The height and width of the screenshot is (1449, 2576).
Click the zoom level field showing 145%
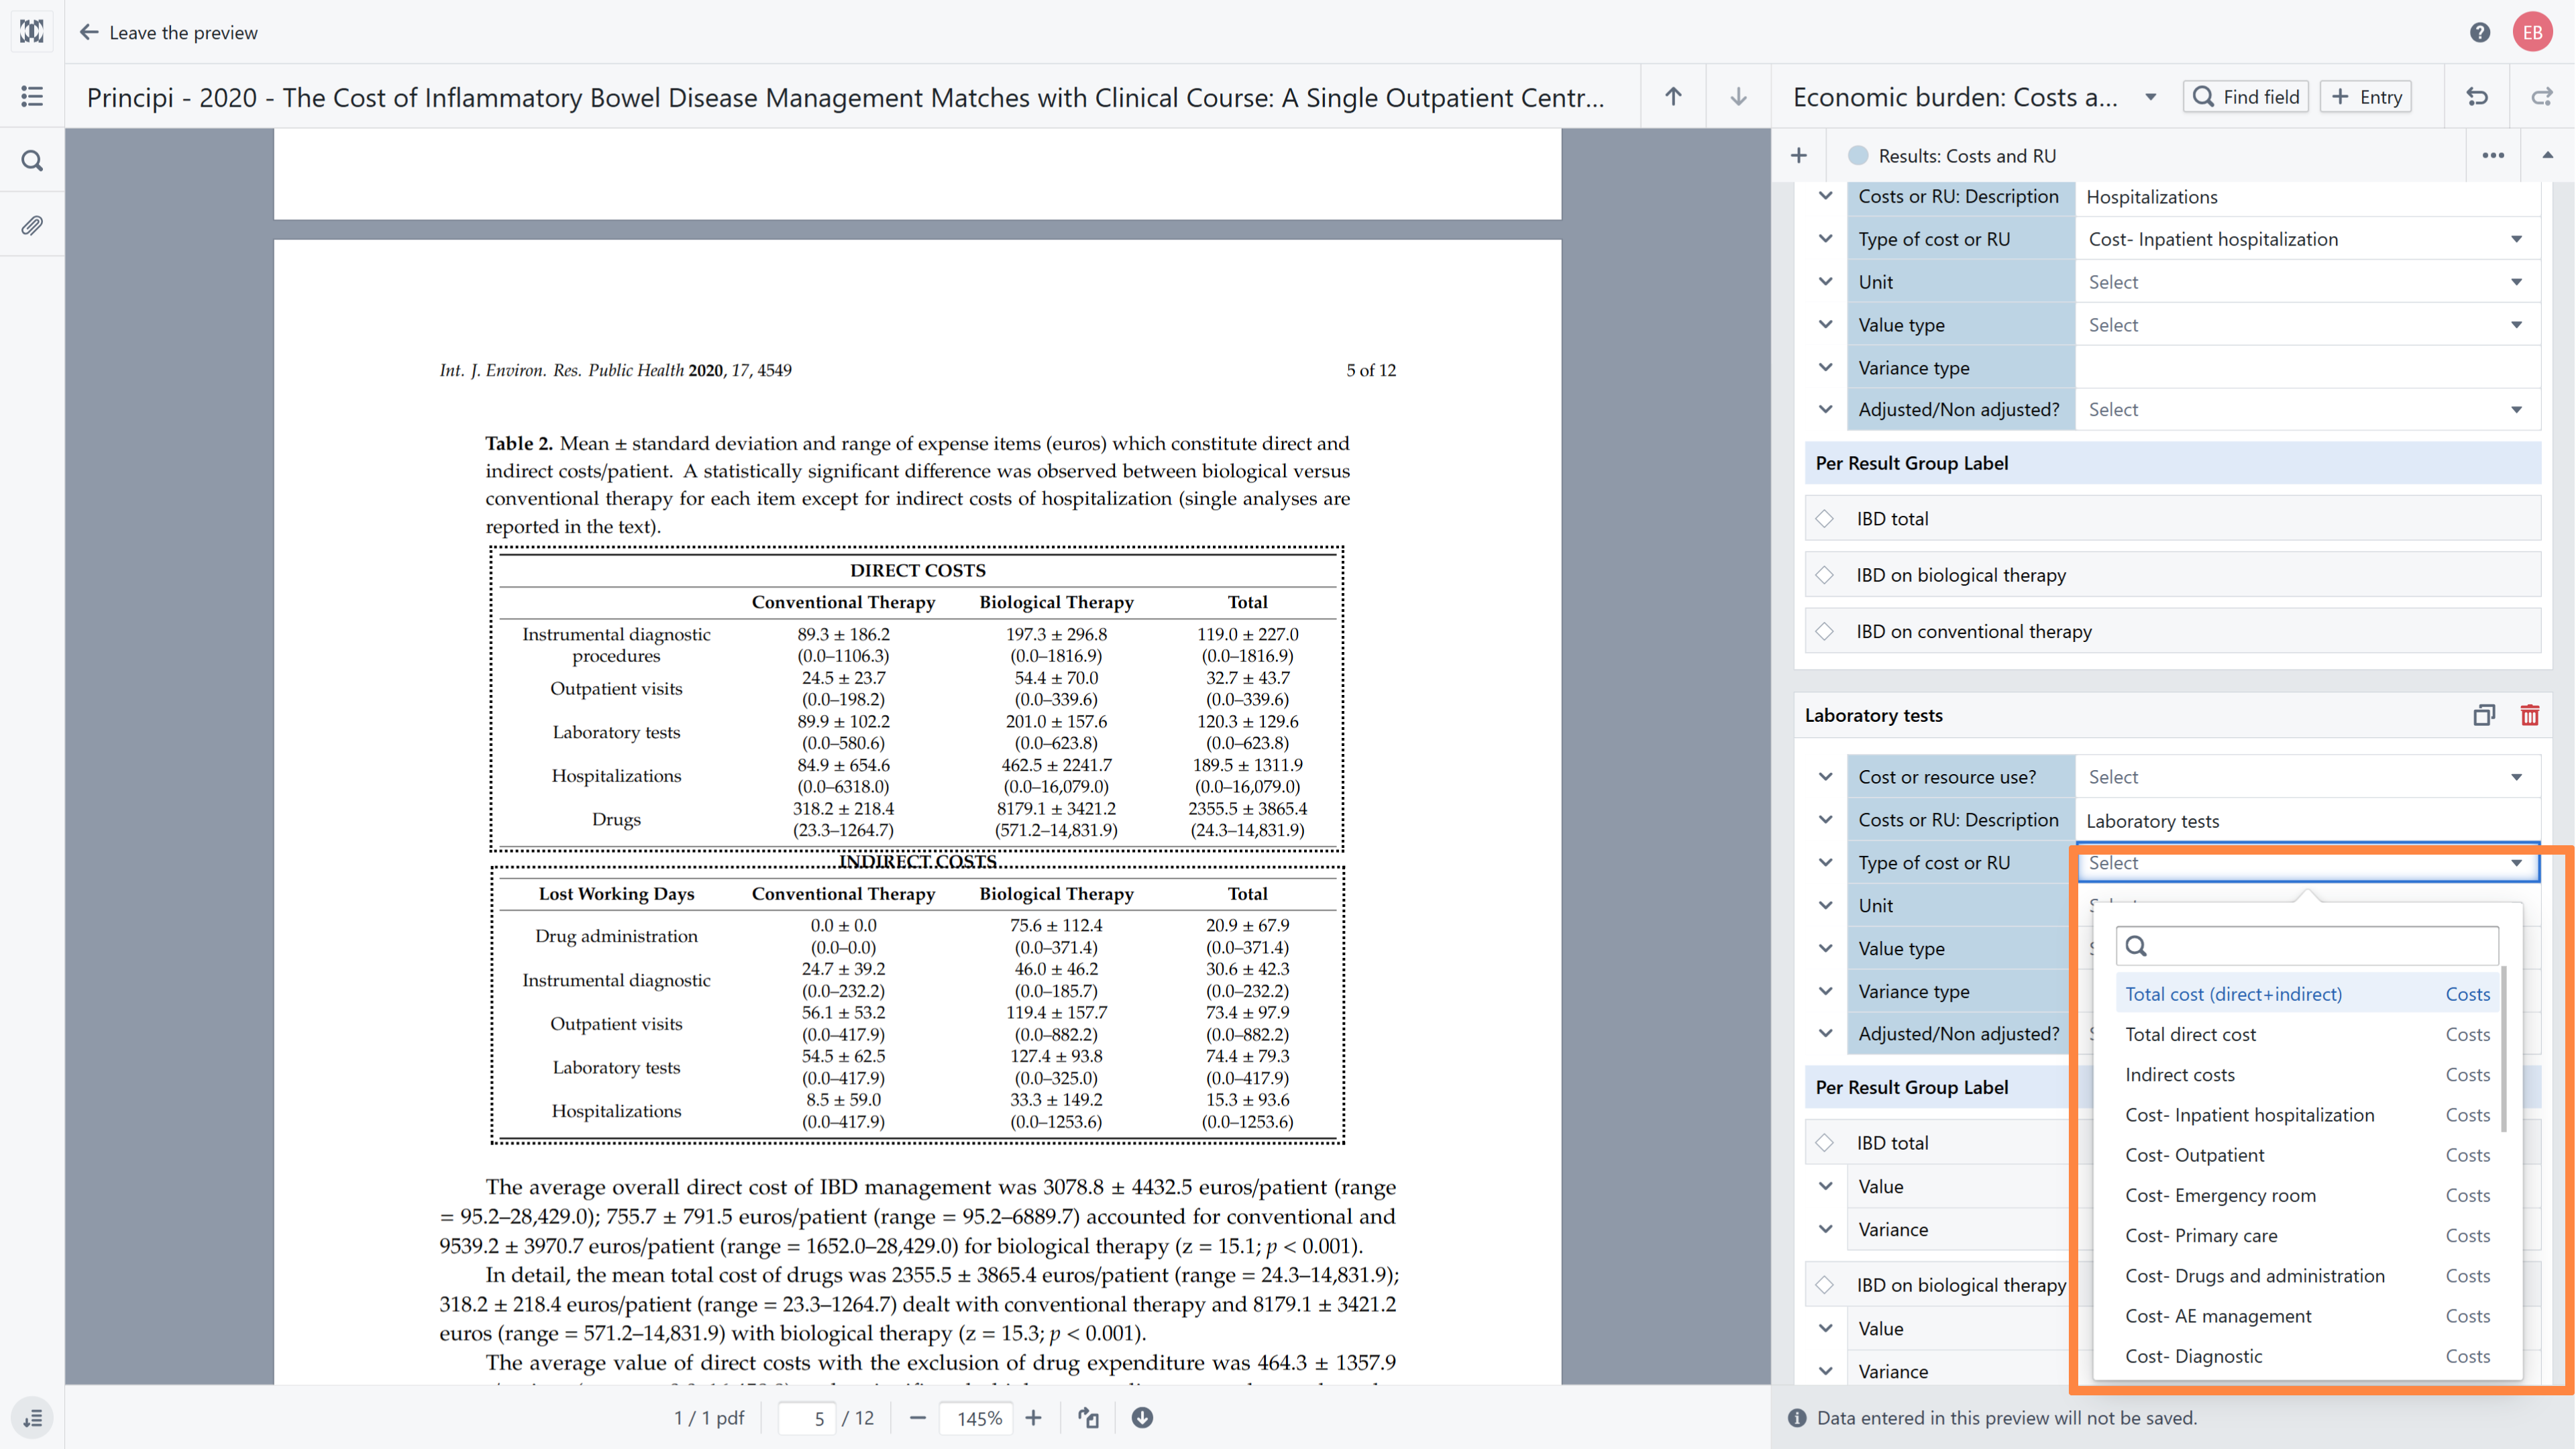pos(977,1418)
